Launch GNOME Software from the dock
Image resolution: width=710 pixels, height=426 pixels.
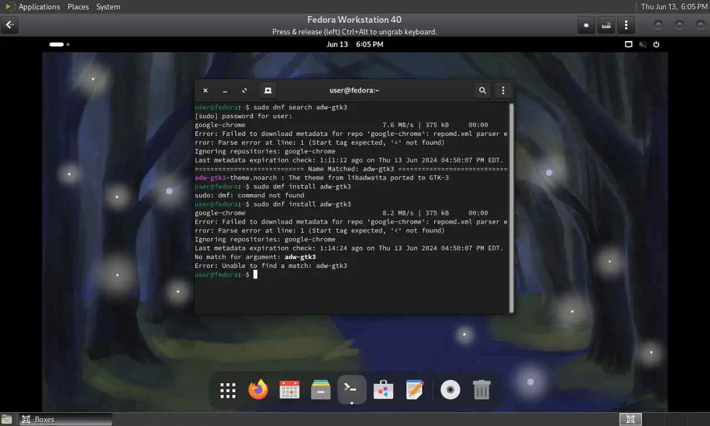(383, 390)
